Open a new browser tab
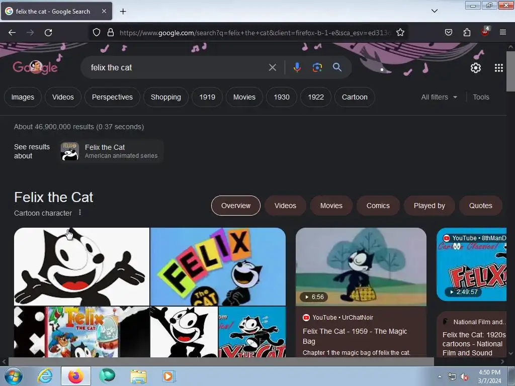The width and height of the screenshot is (515, 386). (123, 11)
